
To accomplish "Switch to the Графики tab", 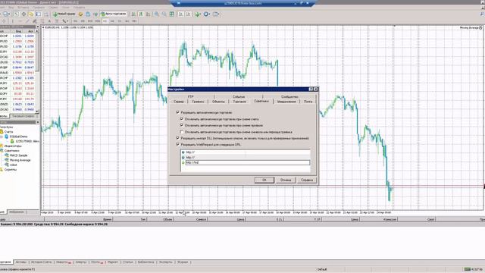I will 198,102.
